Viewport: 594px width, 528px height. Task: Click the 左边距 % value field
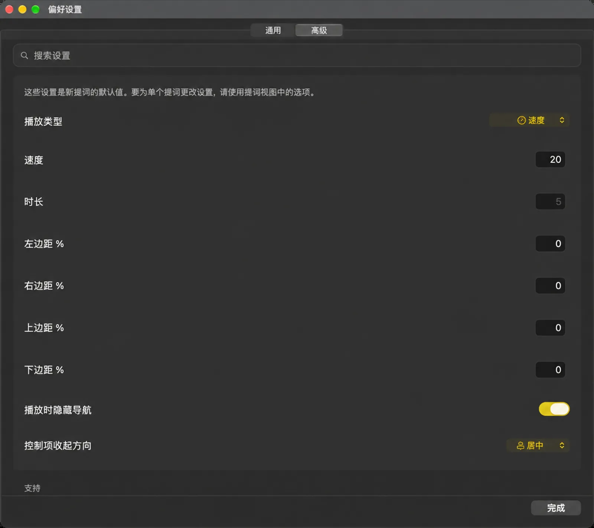coord(550,244)
